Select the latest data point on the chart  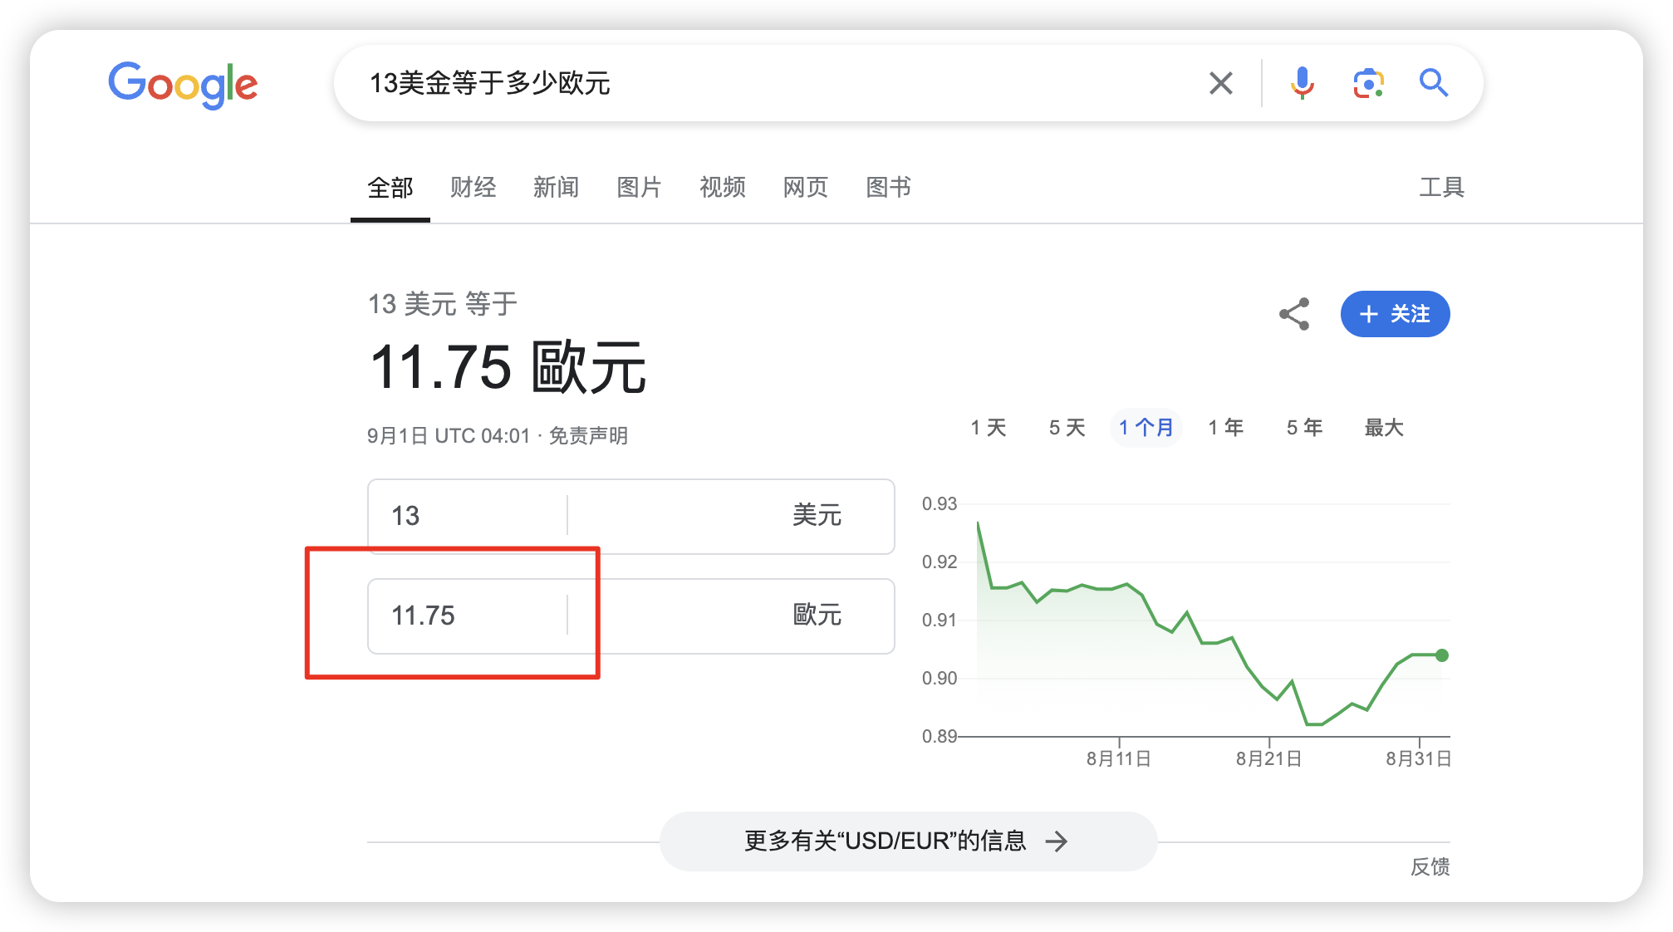tap(1440, 655)
